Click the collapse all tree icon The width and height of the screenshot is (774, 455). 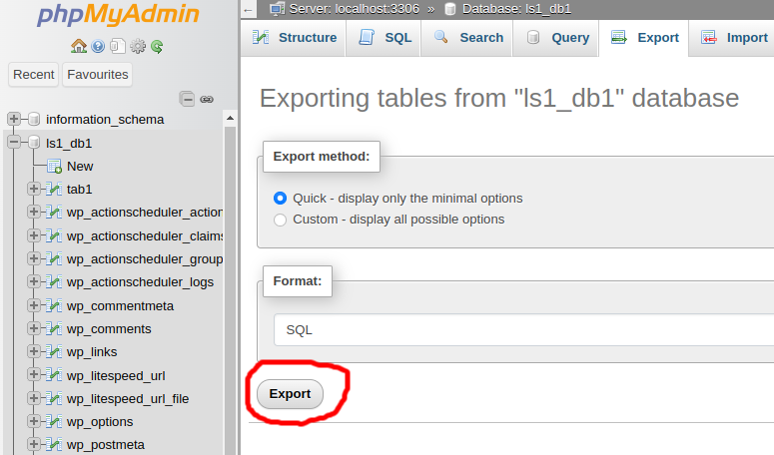[x=187, y=99]
